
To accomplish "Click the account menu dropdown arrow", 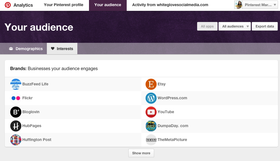I will click(x=275, y=5).
